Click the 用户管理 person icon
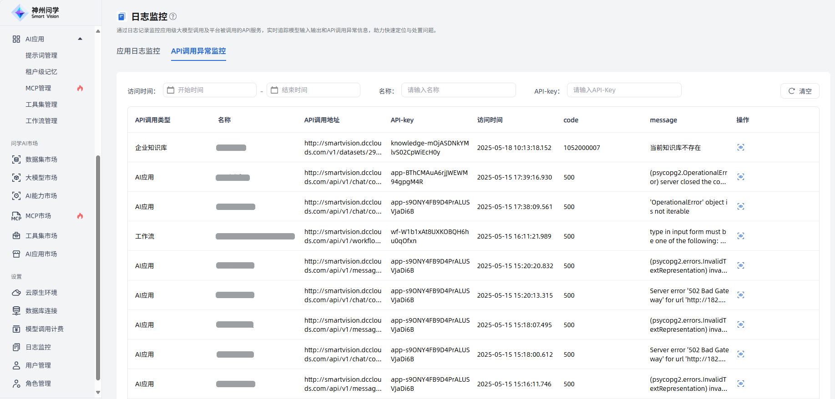The width and height of the screenshot is (835, 399). [x=16, y=365]
